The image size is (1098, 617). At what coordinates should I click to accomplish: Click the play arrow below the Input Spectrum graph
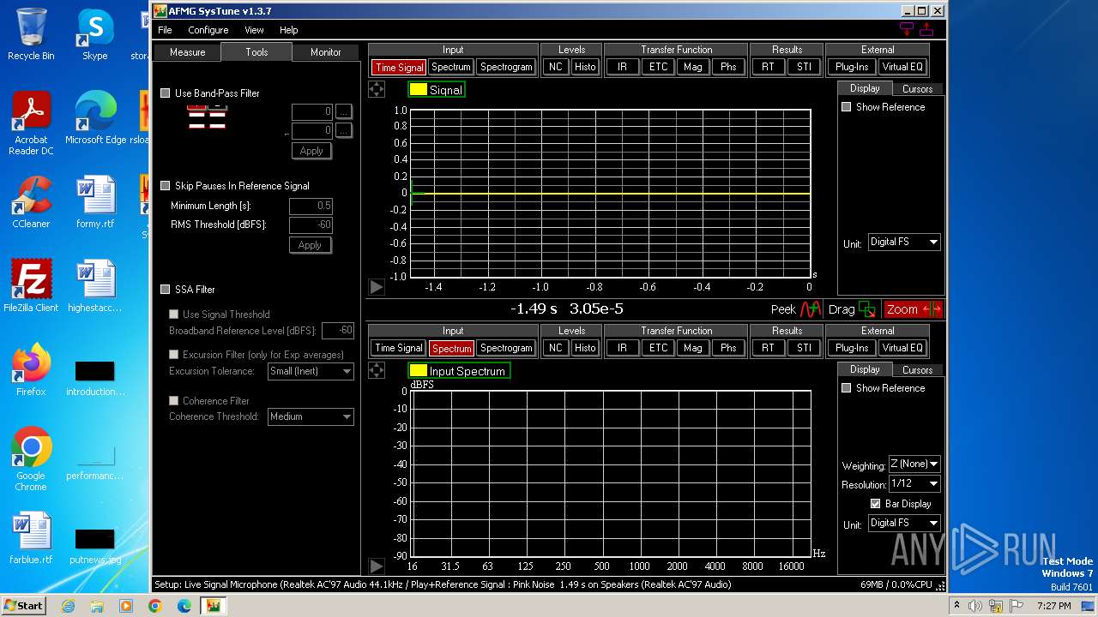click(x=377, y=566)
